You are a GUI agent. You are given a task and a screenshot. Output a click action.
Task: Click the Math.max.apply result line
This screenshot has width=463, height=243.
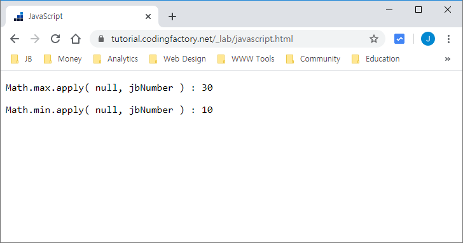click(109, 88)
